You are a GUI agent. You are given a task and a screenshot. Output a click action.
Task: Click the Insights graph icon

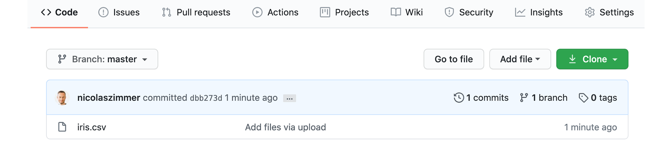tap(520, 12)
